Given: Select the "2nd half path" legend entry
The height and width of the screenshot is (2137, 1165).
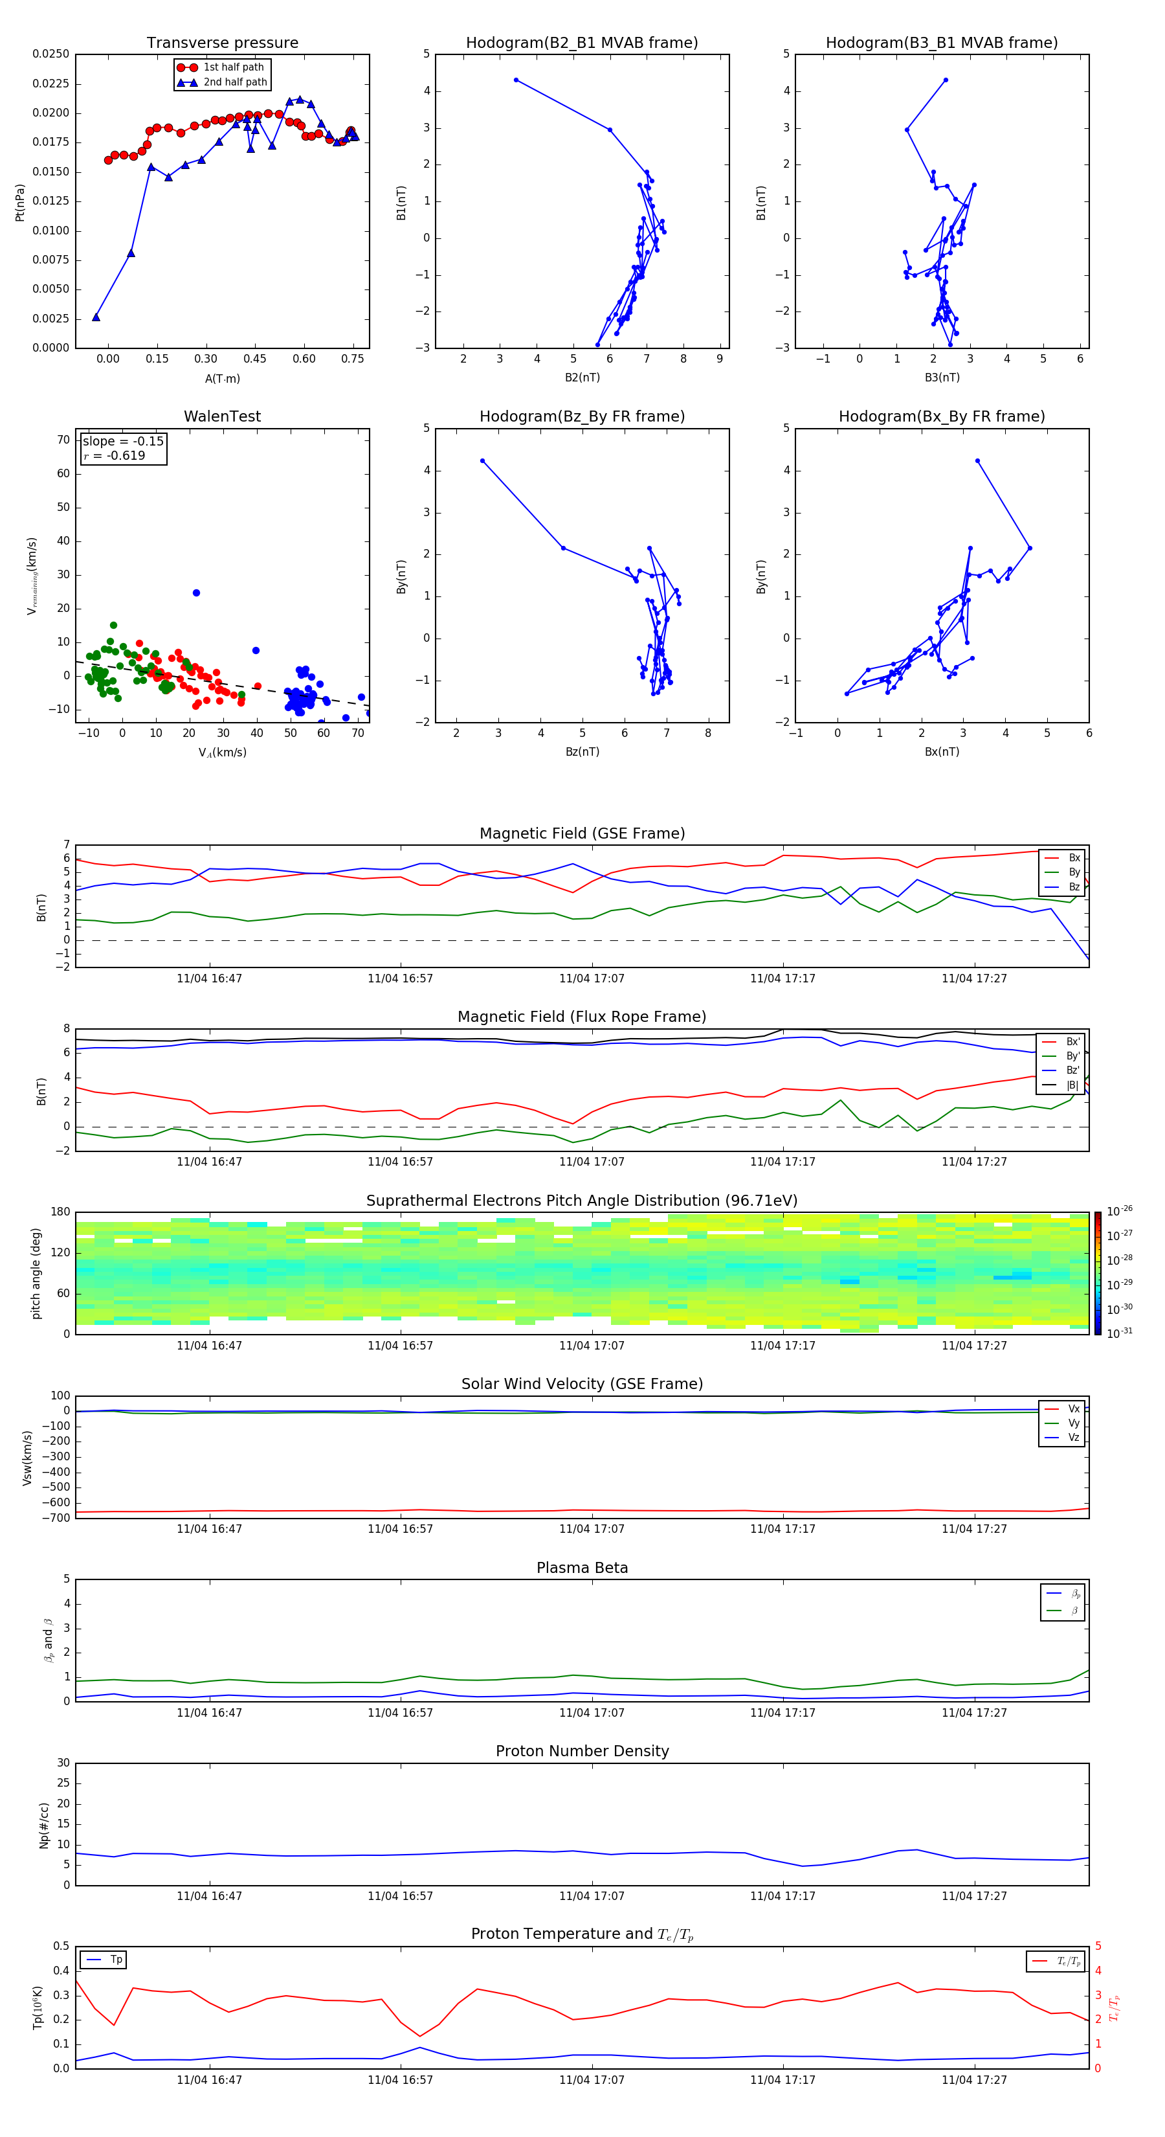Looking at the screenshot, I should pos(221,82).
